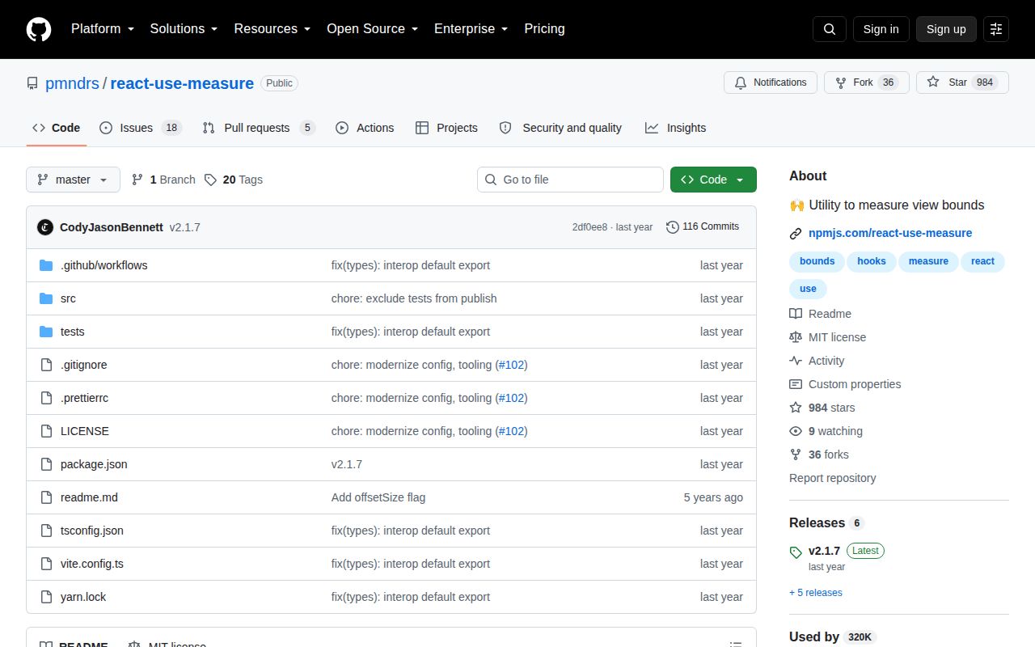The height and width of the screenshot is (647, 1035).
Task: Switch to the Insights tab
Action: tap(675, 128)
